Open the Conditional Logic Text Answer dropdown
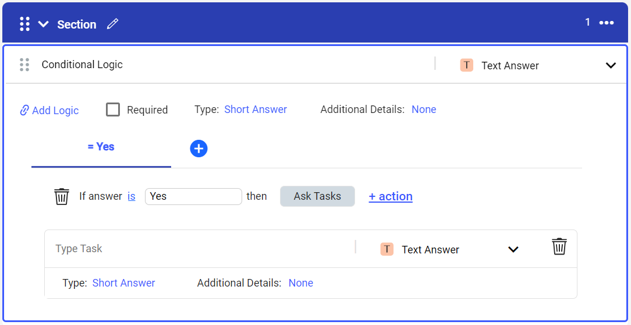This screenshot has width=631, height=325. 610,65
